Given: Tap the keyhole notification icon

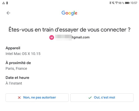Looking at the screenshot, I should pyautogui.click(x=7, y=3).
